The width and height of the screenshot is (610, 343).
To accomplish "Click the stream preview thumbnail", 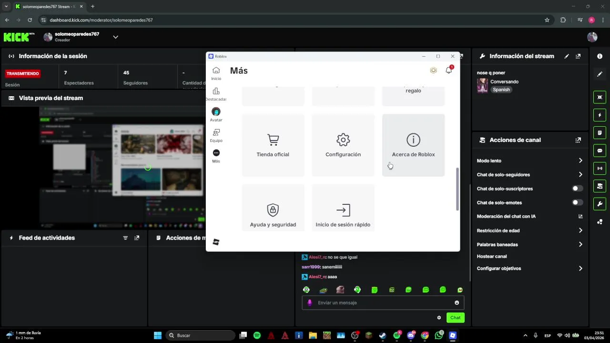I will click(122, 167).
